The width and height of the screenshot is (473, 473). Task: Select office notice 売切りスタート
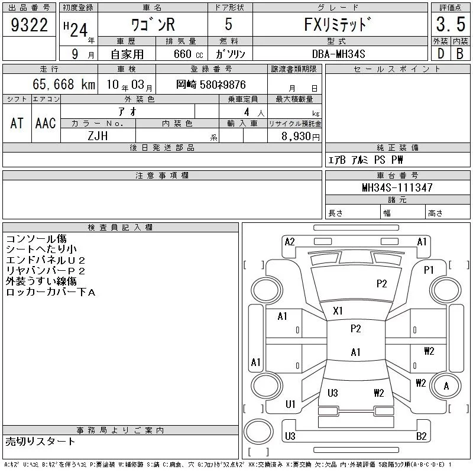[x=40, y=441]
